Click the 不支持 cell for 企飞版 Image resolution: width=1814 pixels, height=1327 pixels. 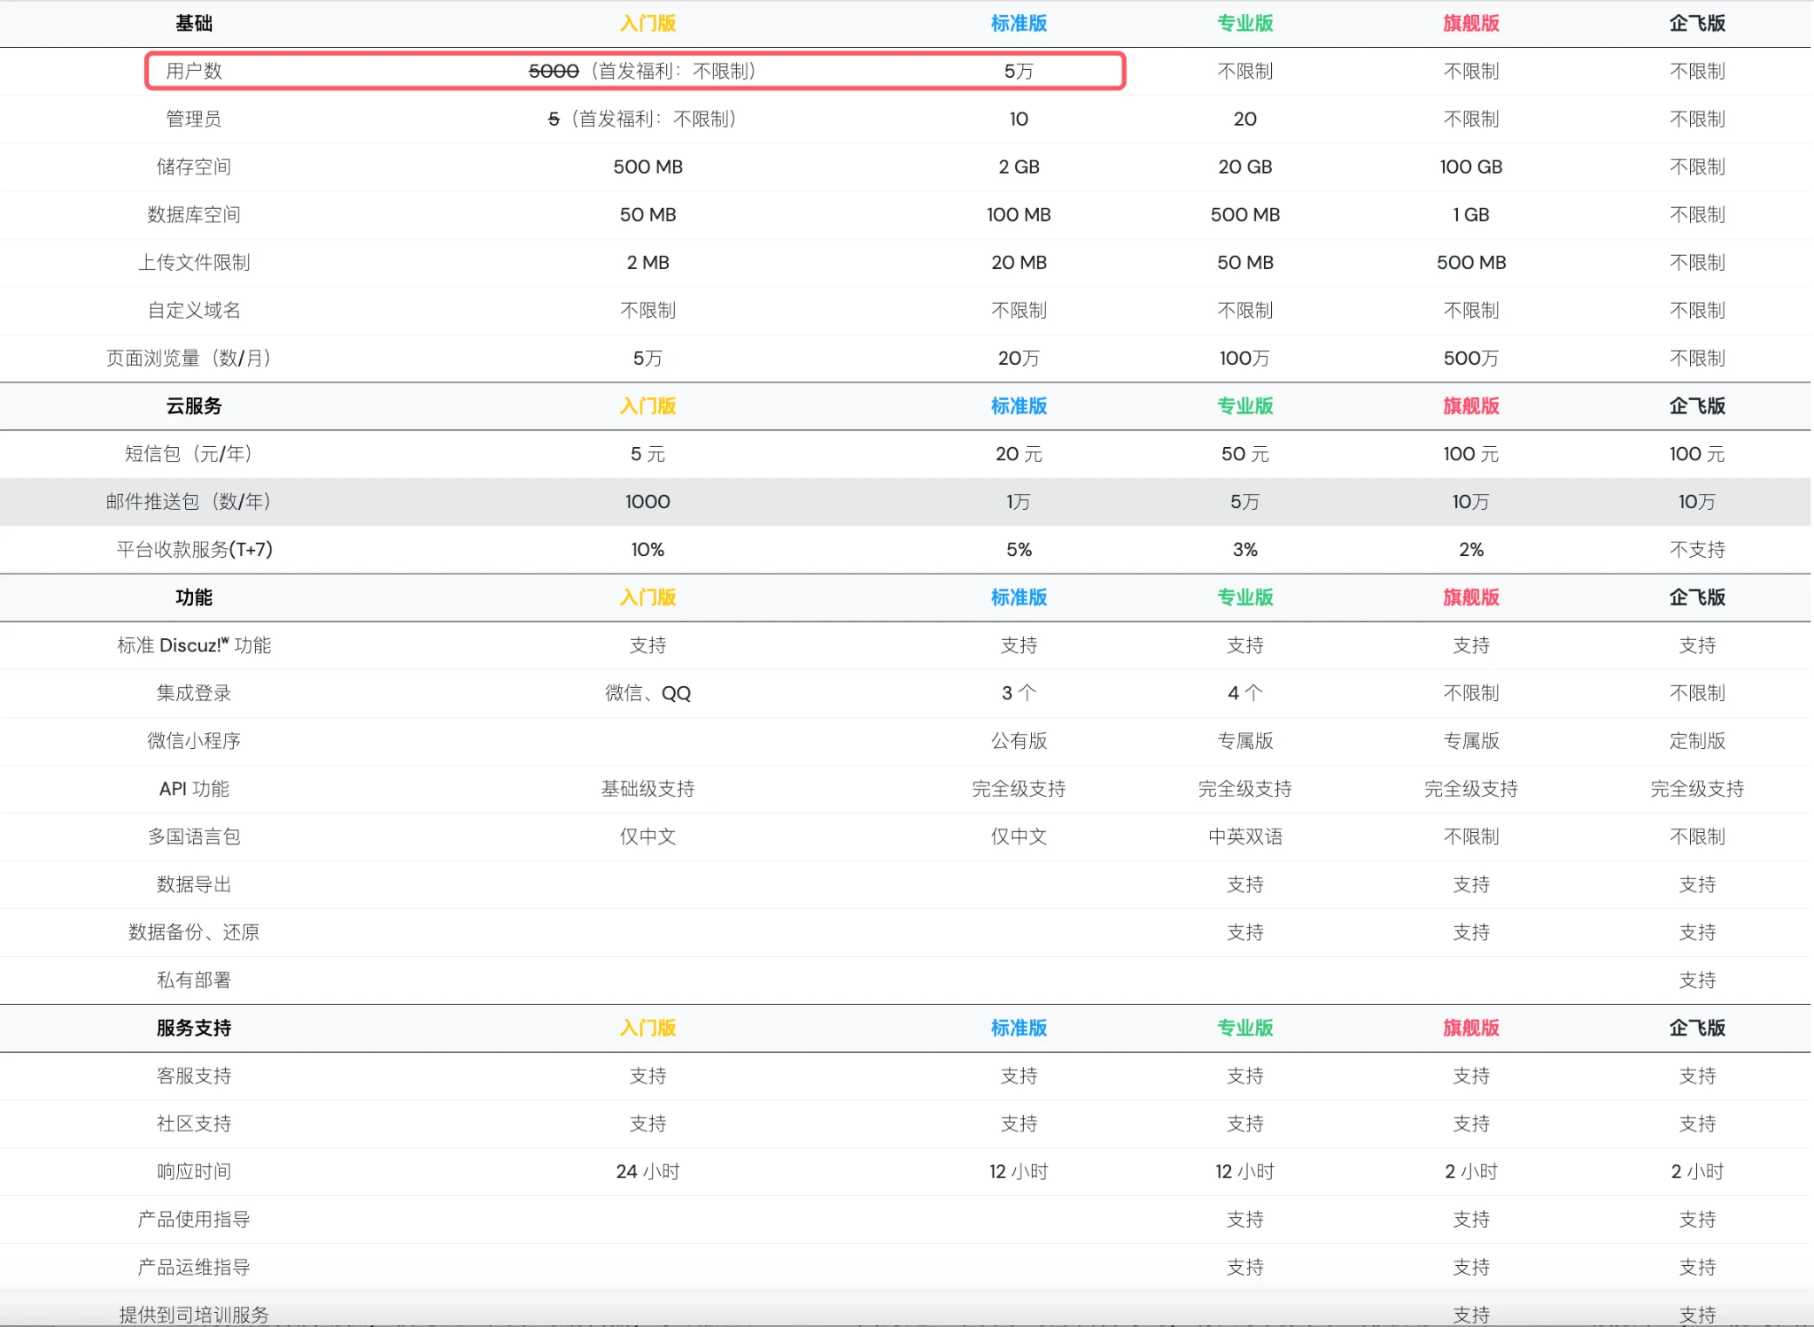pos(1696,550)
